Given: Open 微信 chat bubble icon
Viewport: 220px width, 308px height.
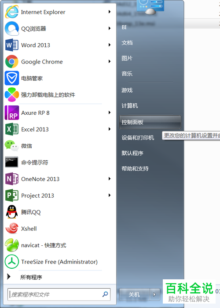Looking at the screenshot, I should click(12, 146).
